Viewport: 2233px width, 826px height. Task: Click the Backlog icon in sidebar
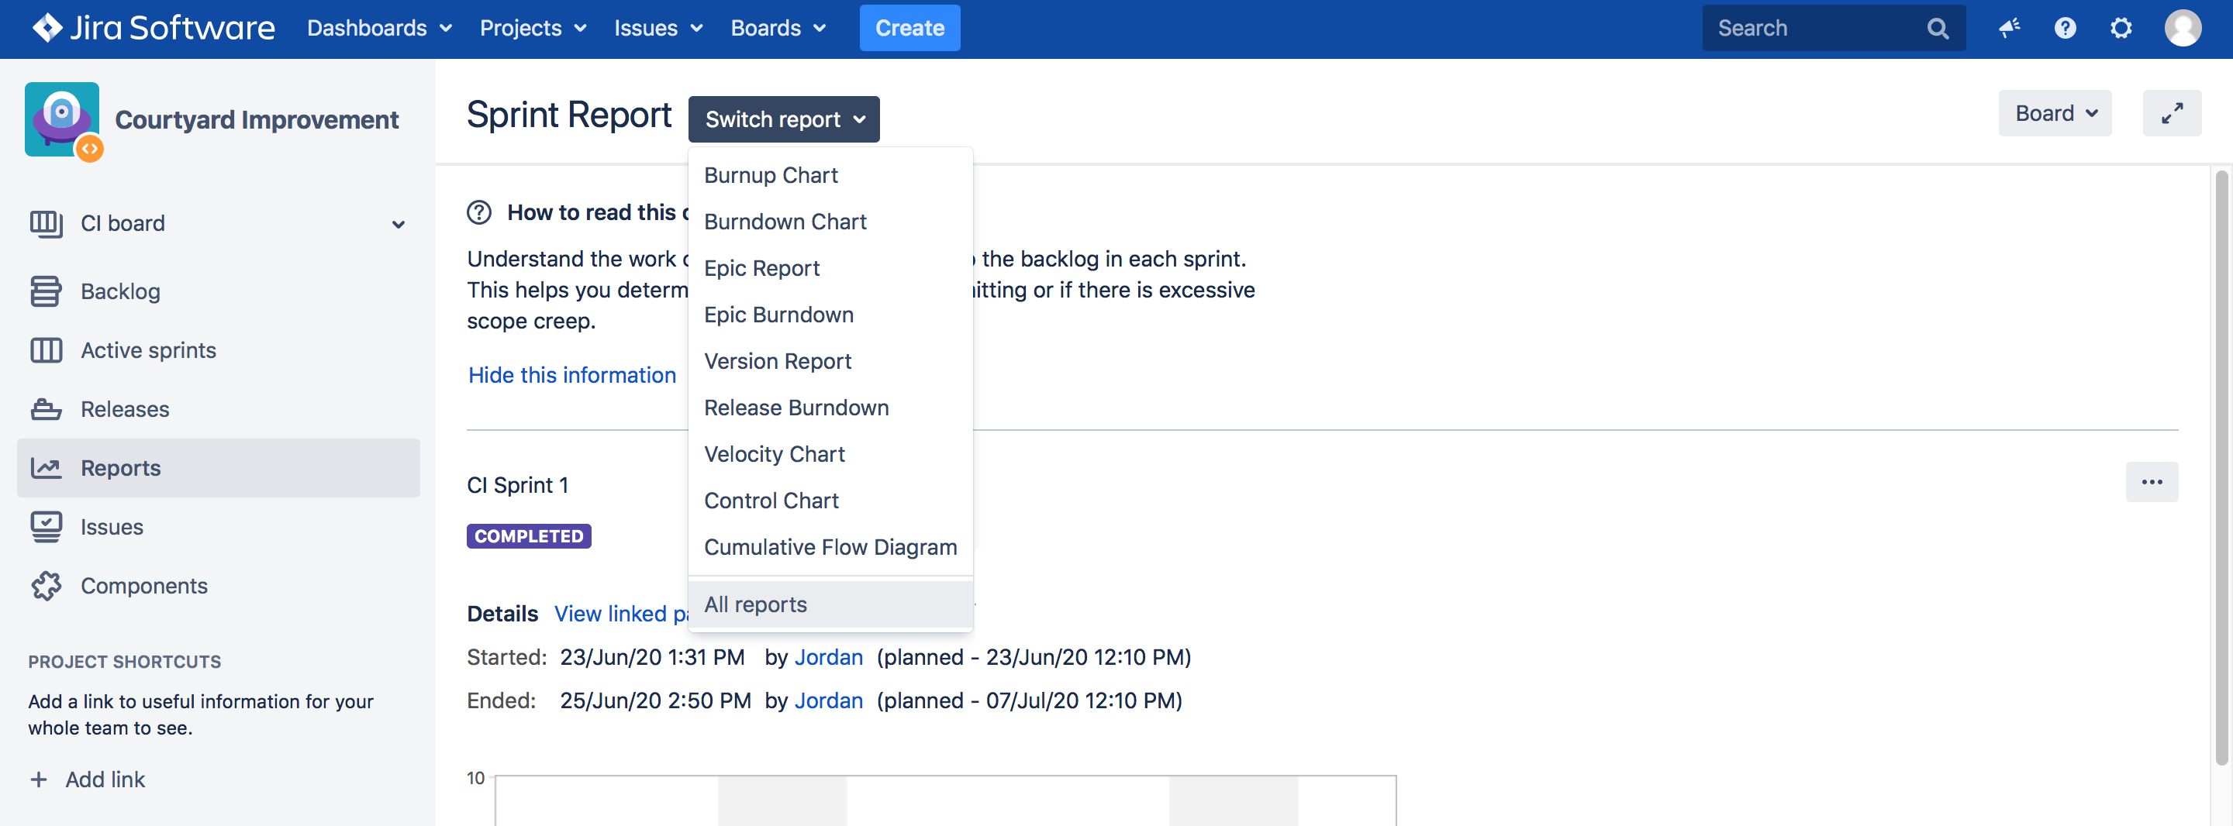tap(46, 291)
